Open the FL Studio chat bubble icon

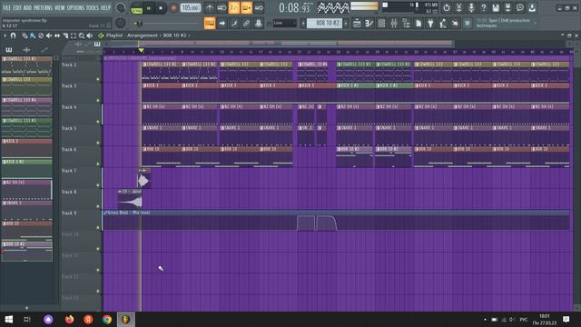[520, 8]
